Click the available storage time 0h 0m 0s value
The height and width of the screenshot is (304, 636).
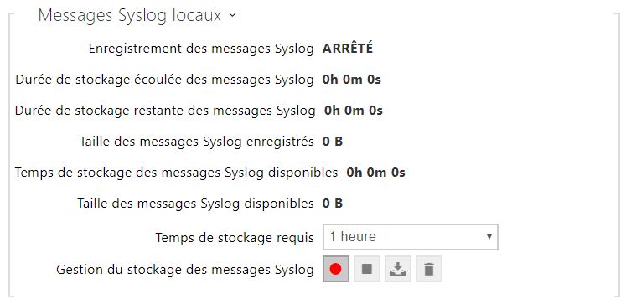point(375,173)
